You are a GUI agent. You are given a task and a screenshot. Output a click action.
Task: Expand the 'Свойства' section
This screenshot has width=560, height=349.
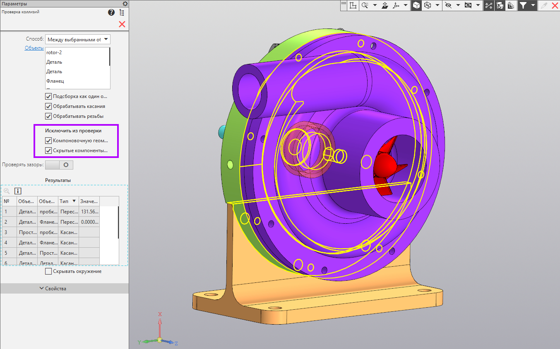[x=53, y=288]
